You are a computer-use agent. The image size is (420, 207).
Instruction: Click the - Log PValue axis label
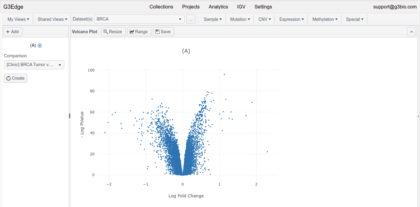pyautogui.click(x=82, y=125)
